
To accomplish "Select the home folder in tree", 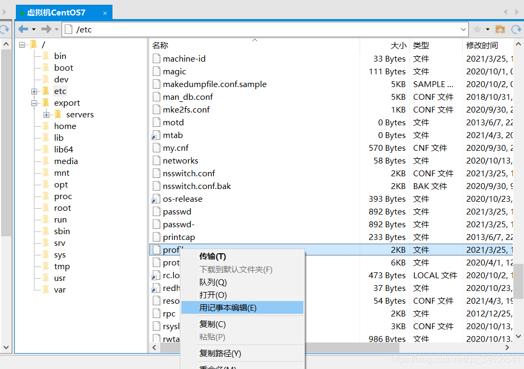I will (65, 126).
